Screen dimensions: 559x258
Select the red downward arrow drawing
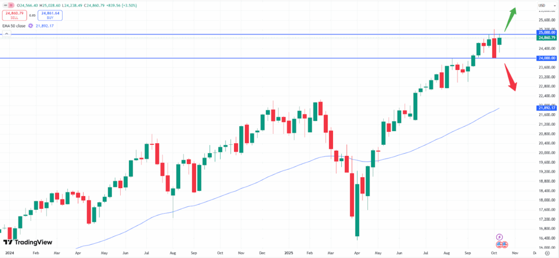point(510,77)
